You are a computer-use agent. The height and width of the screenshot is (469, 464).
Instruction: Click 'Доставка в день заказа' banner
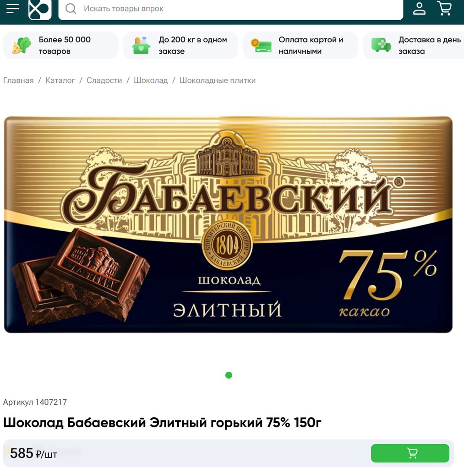(414, 45)
